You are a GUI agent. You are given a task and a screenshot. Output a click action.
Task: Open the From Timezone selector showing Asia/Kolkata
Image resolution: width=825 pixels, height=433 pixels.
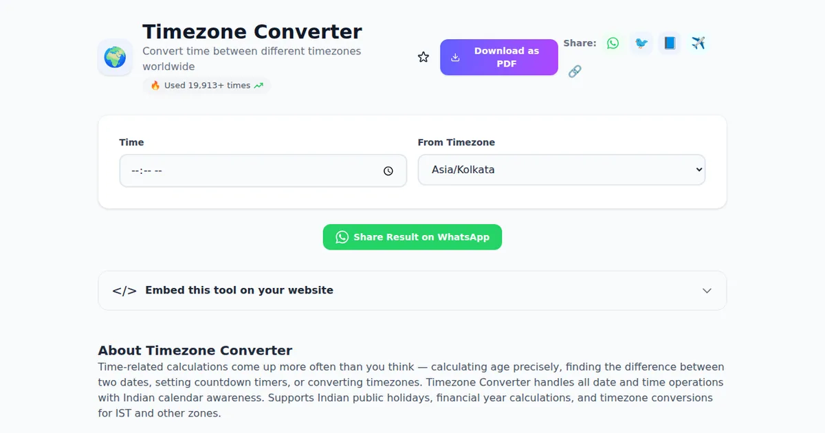tap(561, 169)
